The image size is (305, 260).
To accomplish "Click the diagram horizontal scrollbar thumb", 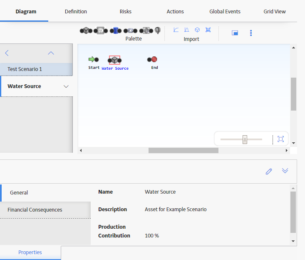I will click(183, 150).
